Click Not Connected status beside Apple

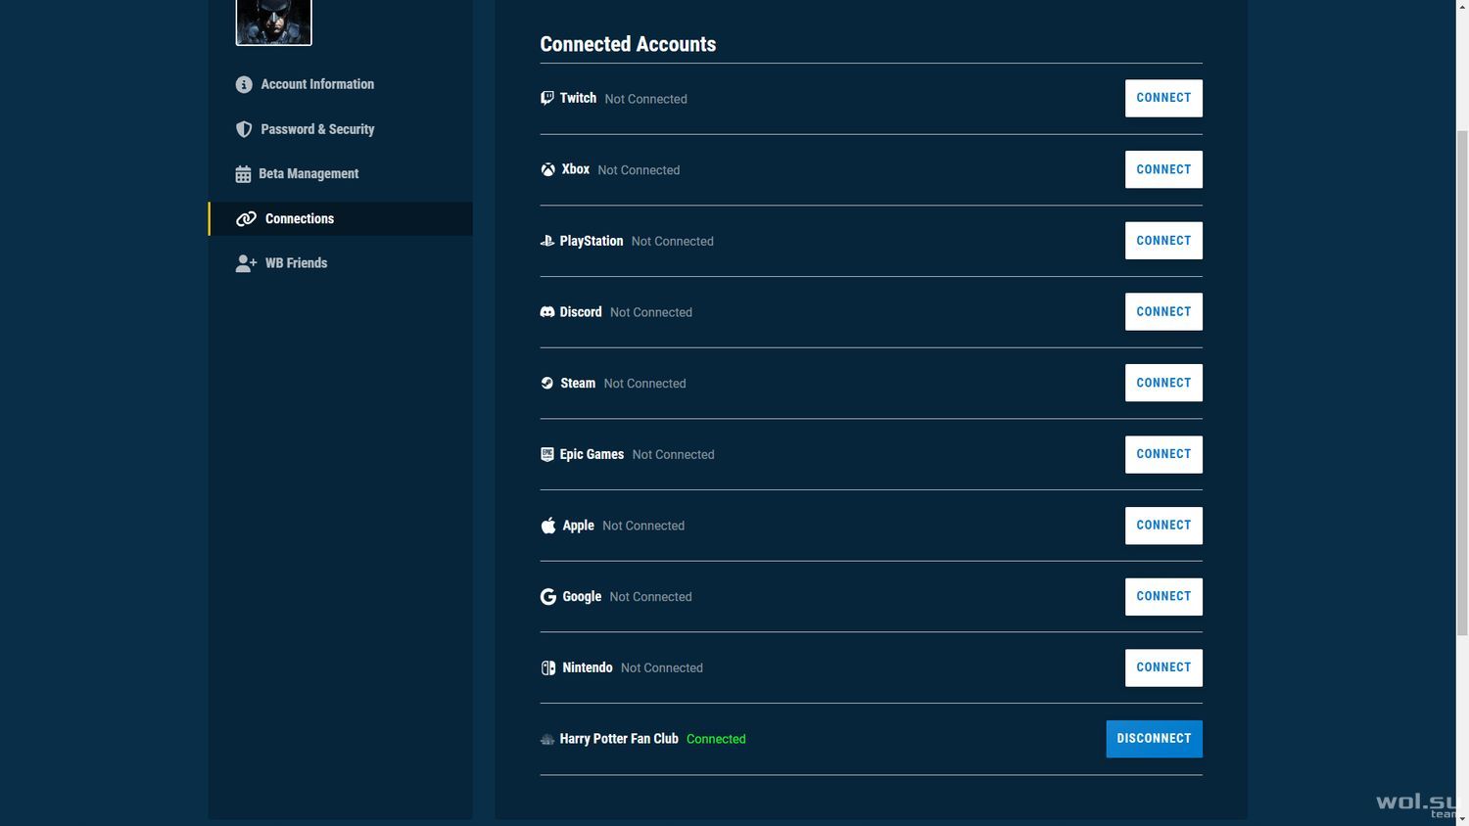click(x=643, y=527)
